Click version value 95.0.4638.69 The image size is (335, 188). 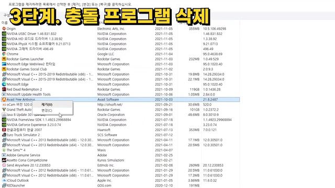click(x=213, y=54)
